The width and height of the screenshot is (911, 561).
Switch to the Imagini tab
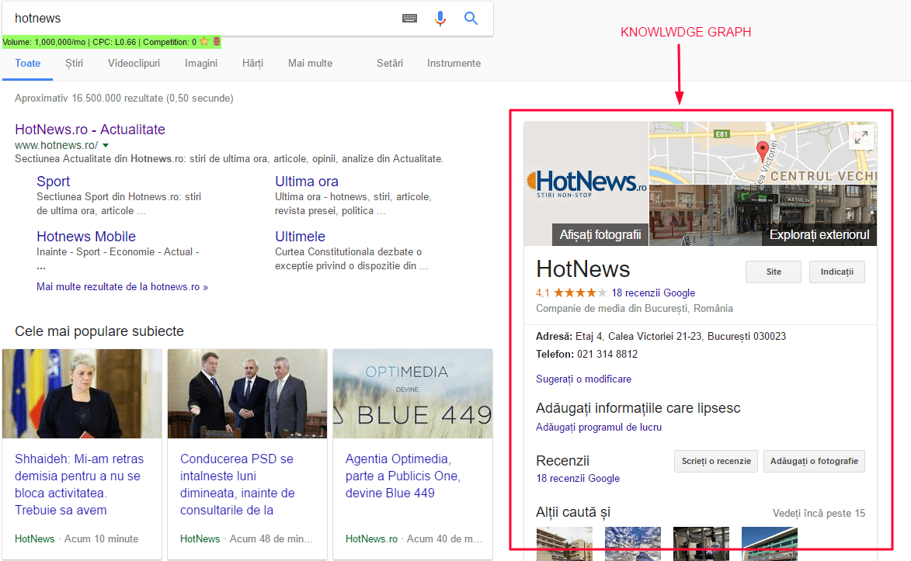[201, 64]
